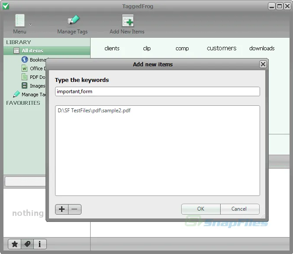Screen dimensions: 293x254
Task: Click the All items list icon
Action: click(16, 51)
